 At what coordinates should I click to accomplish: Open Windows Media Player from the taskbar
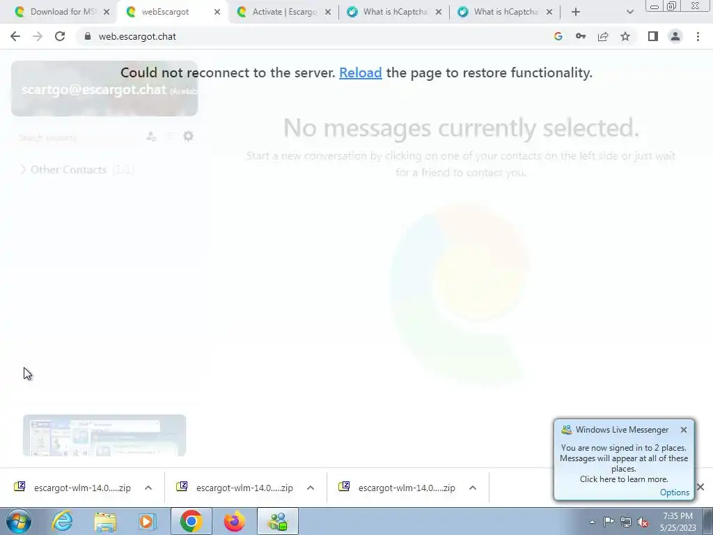tap(148, 521)
